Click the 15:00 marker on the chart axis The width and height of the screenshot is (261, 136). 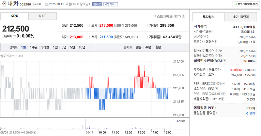click(168, 132)
